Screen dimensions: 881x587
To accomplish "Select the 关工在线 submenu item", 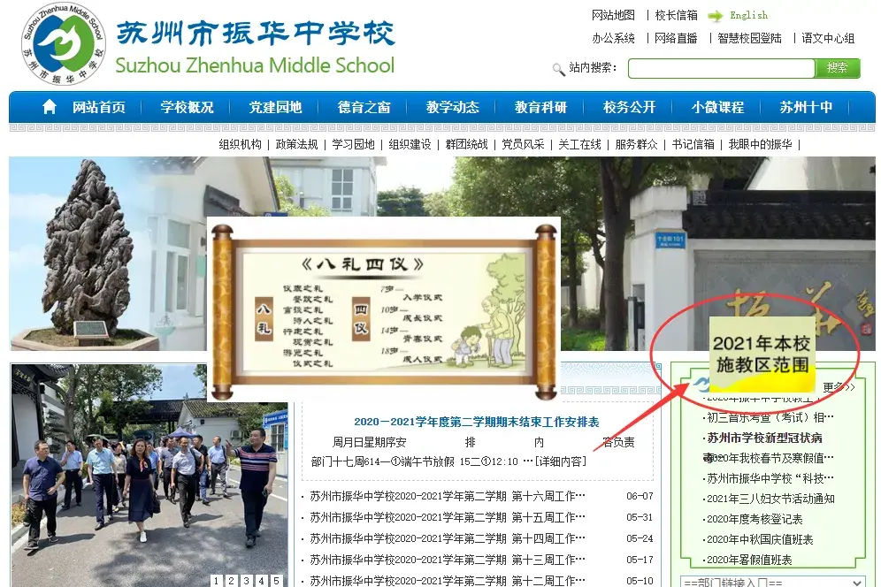I will (580, 144).
